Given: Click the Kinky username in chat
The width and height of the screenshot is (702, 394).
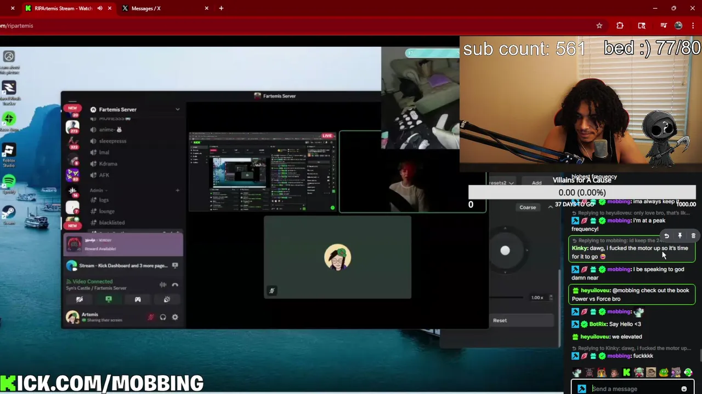Looking at the screenshot, I should 579,248.
